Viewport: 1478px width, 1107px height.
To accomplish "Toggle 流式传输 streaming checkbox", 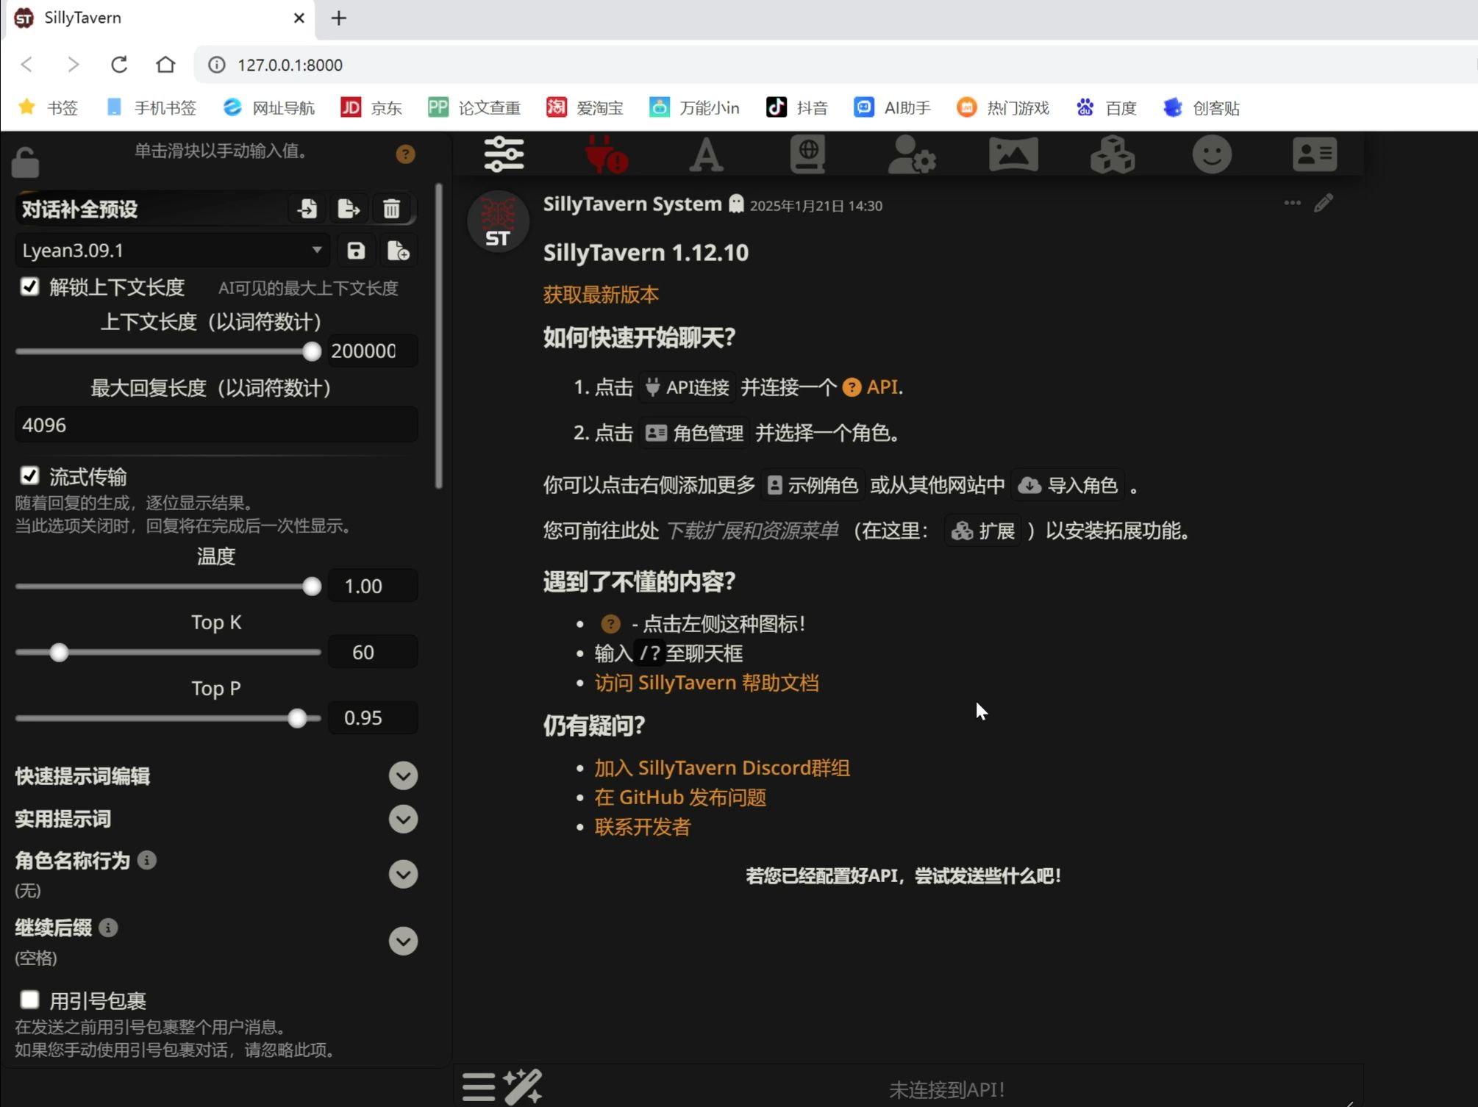I will coord(29,476).
